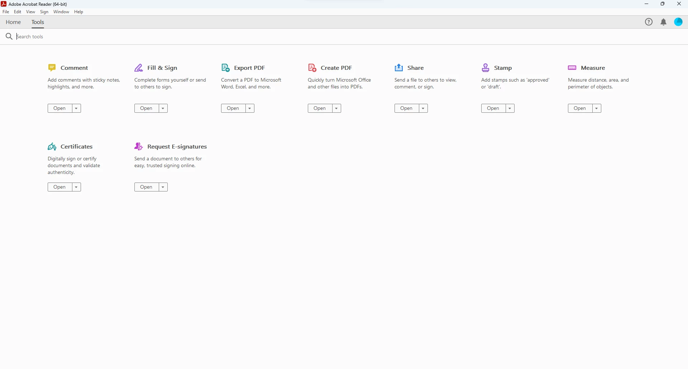
Task: Expand the Fill & Sign Open dropdown arrow
Action: click(x=163, y=108)
